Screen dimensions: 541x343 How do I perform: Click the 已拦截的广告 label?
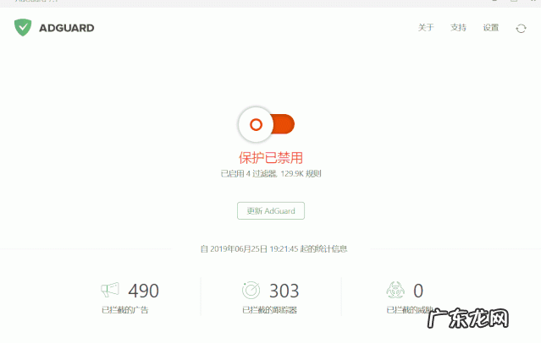tap(125, 310)
